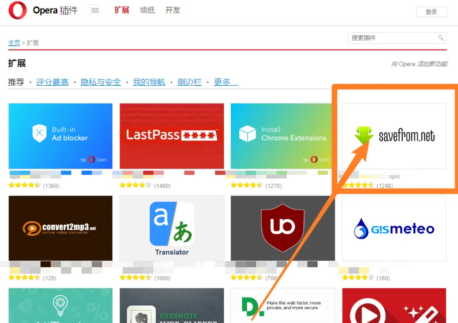
Task: Open the uBlock Origin shield extension
Action: coord(282,228)
